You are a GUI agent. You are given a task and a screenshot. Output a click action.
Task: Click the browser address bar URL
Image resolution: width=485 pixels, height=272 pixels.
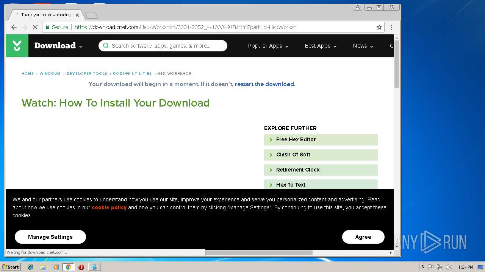186,27
